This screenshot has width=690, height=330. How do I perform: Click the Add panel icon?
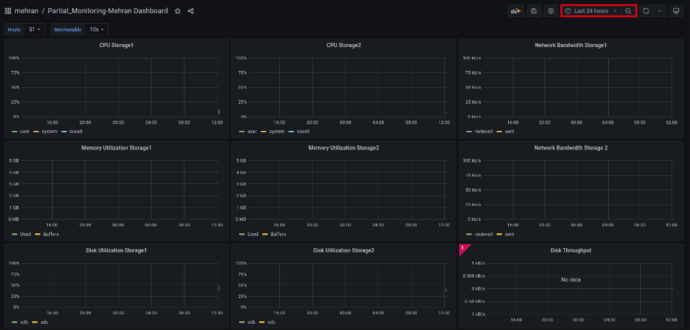[x=516, y=11]
